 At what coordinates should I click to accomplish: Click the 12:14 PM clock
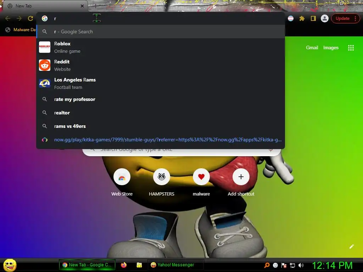coord(333,265)
